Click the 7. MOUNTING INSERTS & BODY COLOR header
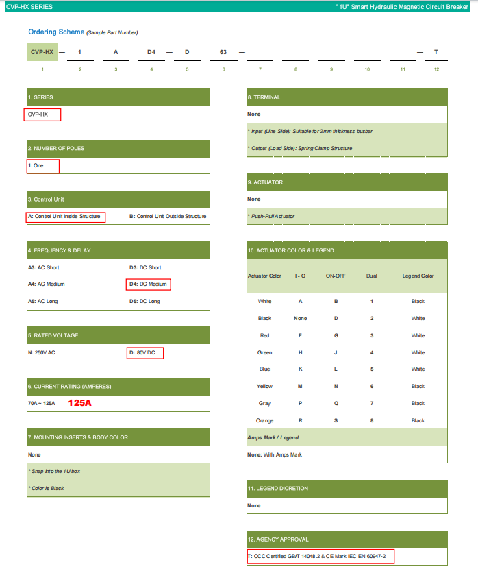 click(x=78, y=437)
